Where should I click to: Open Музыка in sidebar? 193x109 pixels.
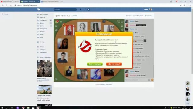point(42,31)
